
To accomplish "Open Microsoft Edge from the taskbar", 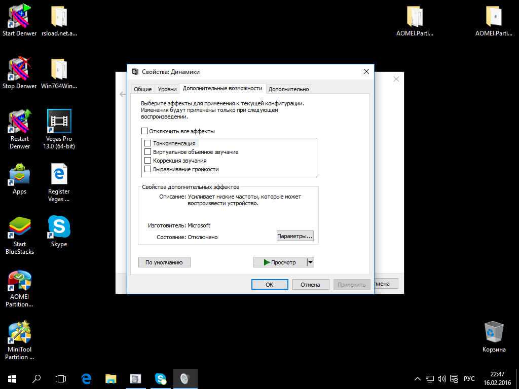I will [x=87, y=378].
